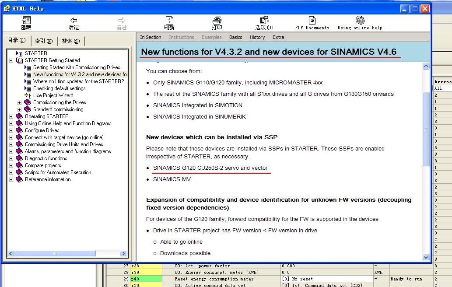Expand Connect with target device node
This screenshot has width=452, height=287.
(x=11, y=137)
